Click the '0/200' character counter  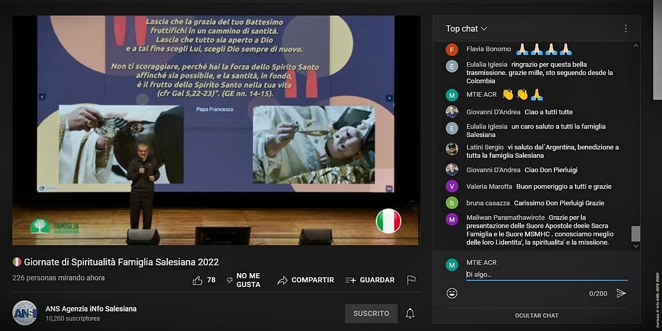(x=598, y=294)
